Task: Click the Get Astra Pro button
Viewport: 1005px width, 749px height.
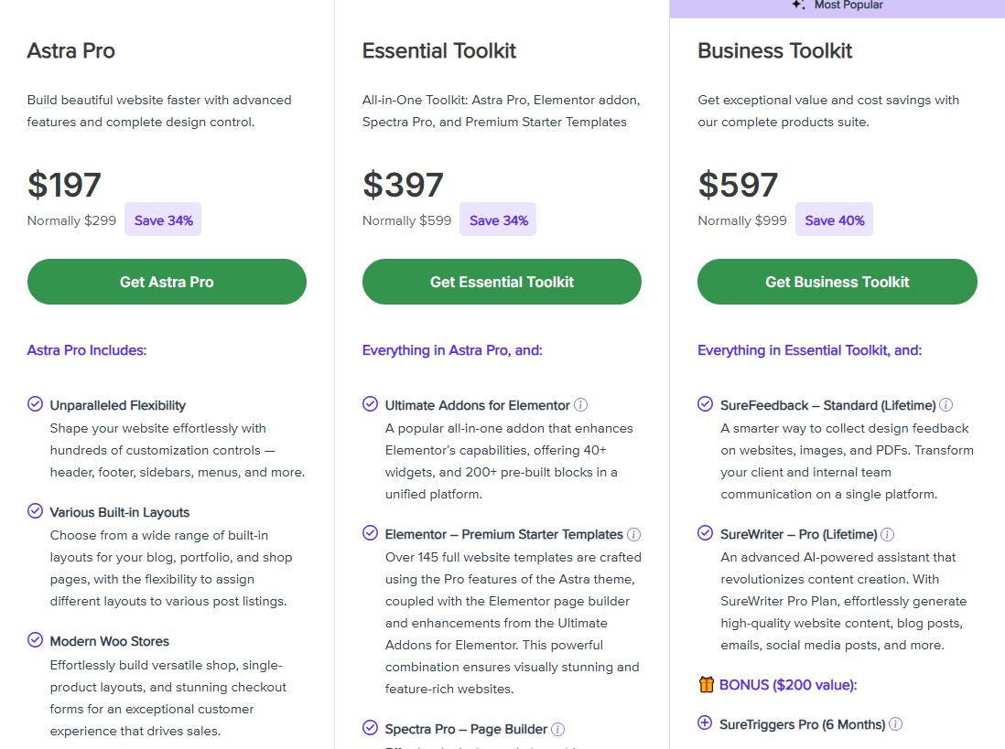Action: click(x=167, y=282)
